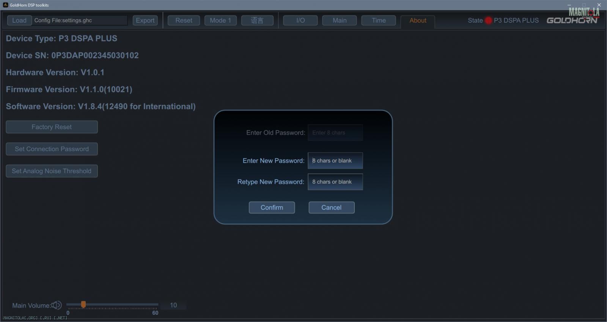Screen dimensions: 607x322
Task: Click the Main Volume slider handle
Action: 83,305
